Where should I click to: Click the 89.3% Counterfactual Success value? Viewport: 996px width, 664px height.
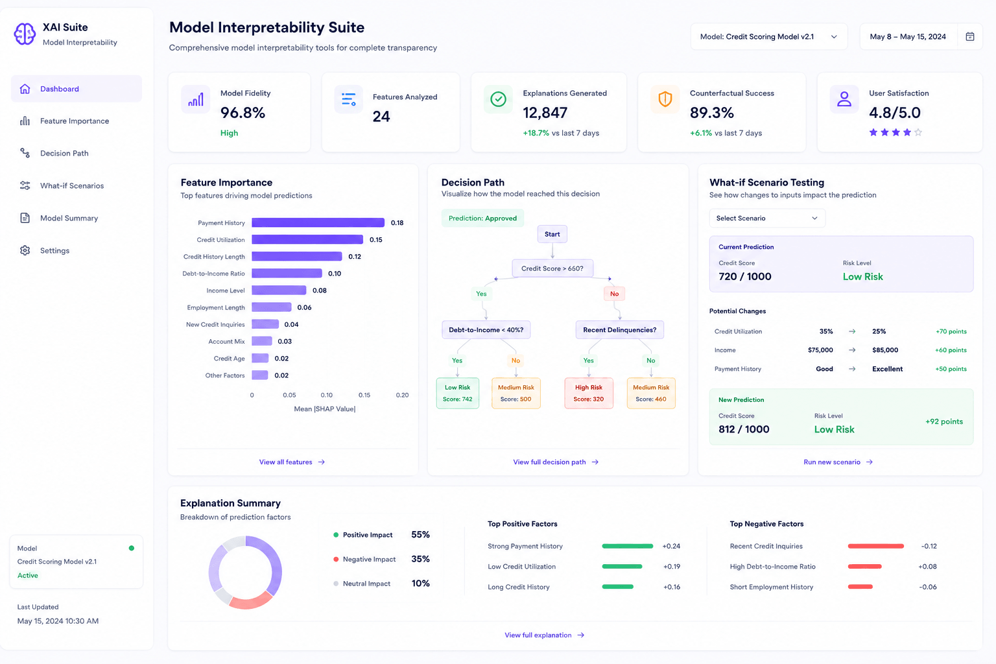pyautogui.click(x=712, y=113)
